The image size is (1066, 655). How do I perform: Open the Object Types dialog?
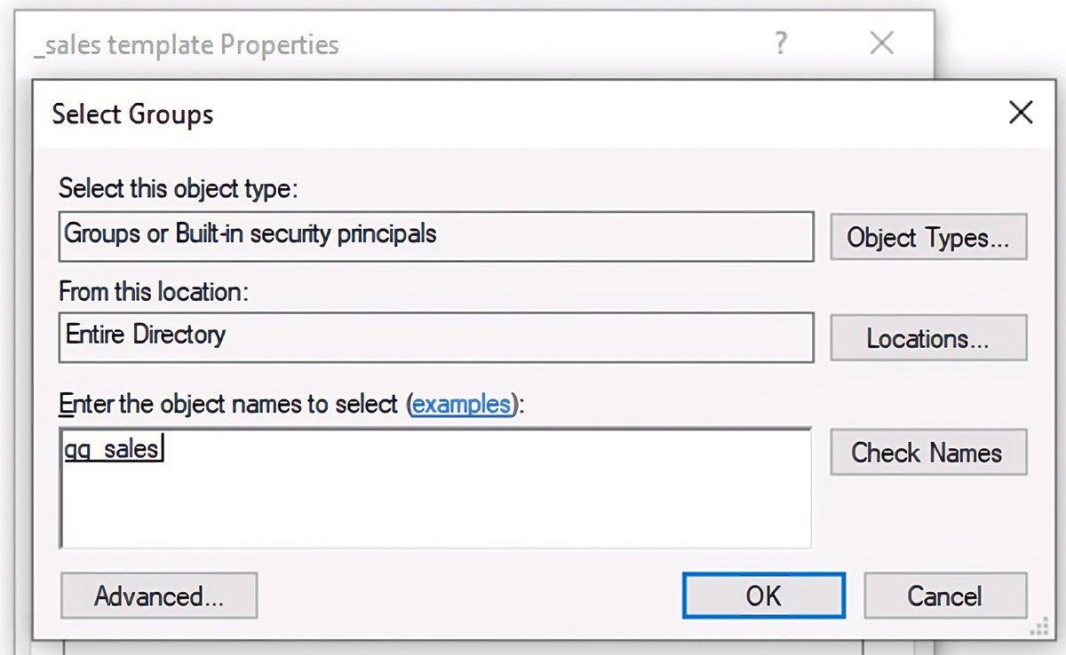(x=928, y=237)
